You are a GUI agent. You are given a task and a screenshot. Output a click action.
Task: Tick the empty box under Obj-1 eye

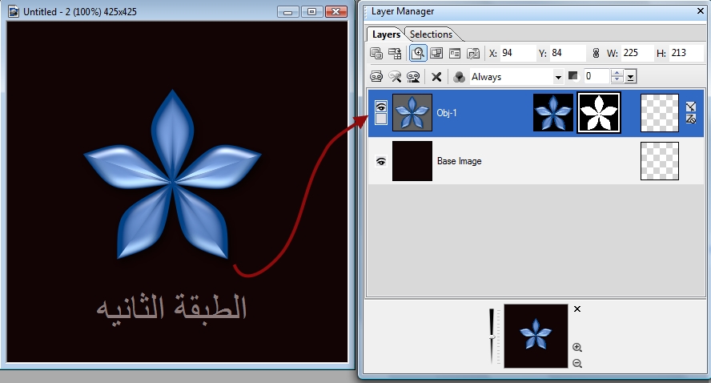(x=381, y=119)
